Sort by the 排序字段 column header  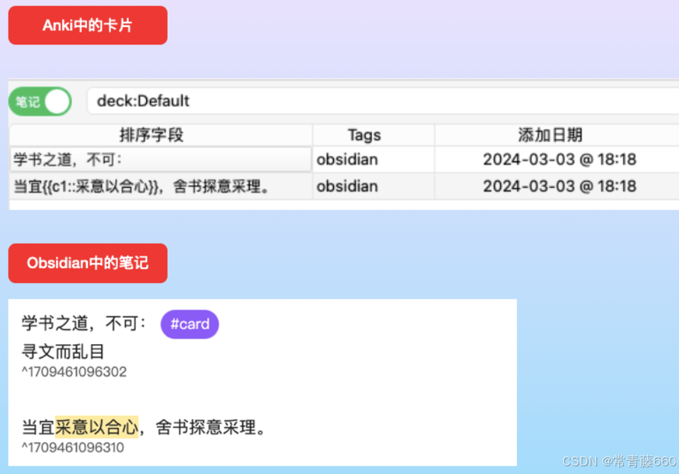click(x=161, y=136)
